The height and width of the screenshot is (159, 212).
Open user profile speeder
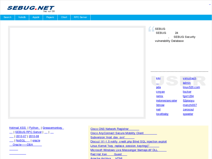click(188, 114)
